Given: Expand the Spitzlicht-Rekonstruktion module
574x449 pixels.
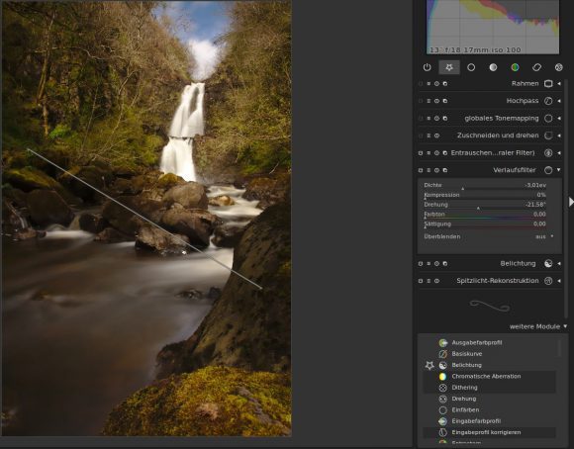Looking at the screenshot, I should [559, 281].
